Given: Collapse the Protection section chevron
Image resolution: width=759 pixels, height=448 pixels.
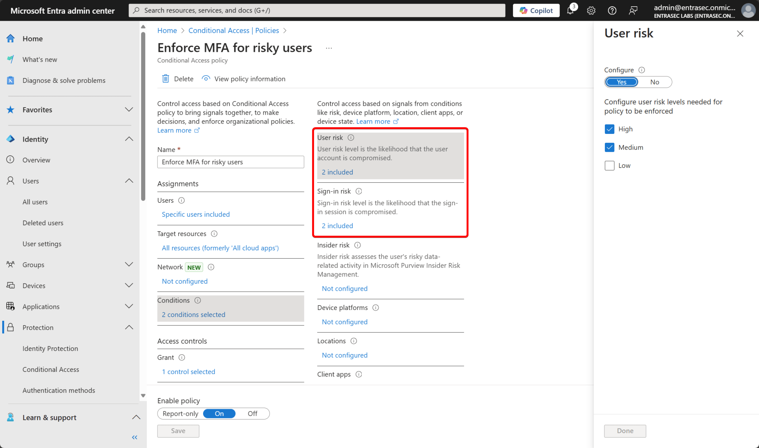Looking at the screenshot, I should pos(129,327).
